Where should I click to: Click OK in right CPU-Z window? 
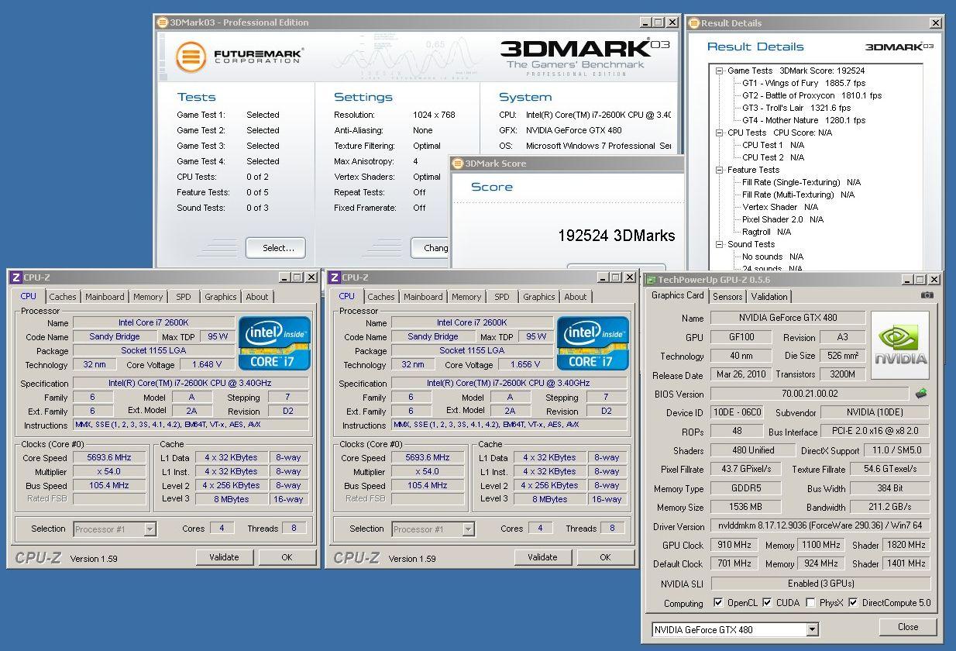point(605,557)
